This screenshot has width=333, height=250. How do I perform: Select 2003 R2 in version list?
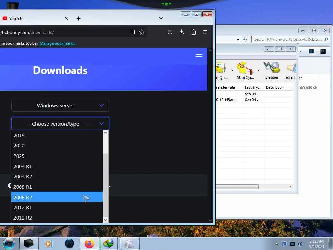click(57, 177)
